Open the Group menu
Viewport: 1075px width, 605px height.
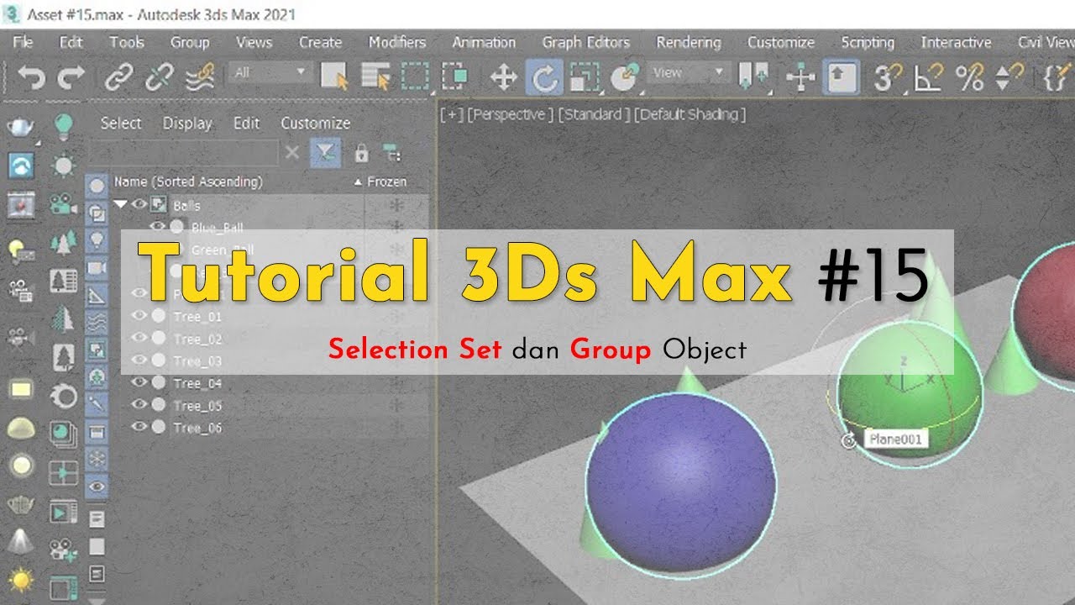(190, 42)
